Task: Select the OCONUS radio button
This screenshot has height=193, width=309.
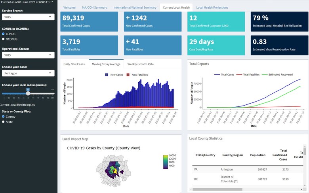Action: point(4,39)
